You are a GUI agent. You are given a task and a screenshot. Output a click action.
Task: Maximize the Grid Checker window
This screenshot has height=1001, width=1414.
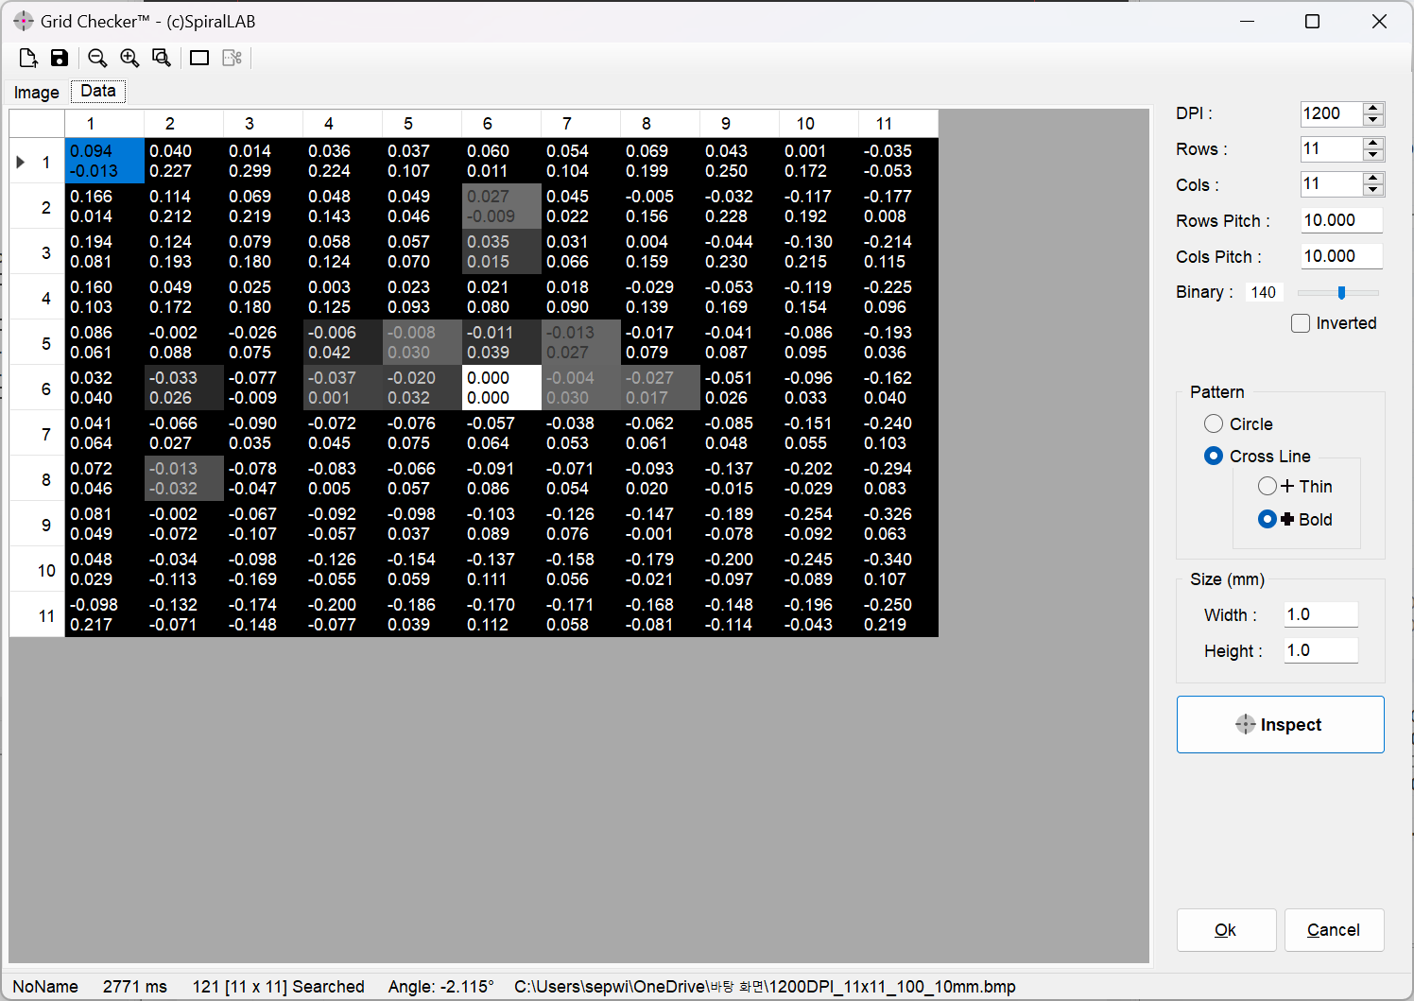pos(1312,21)
